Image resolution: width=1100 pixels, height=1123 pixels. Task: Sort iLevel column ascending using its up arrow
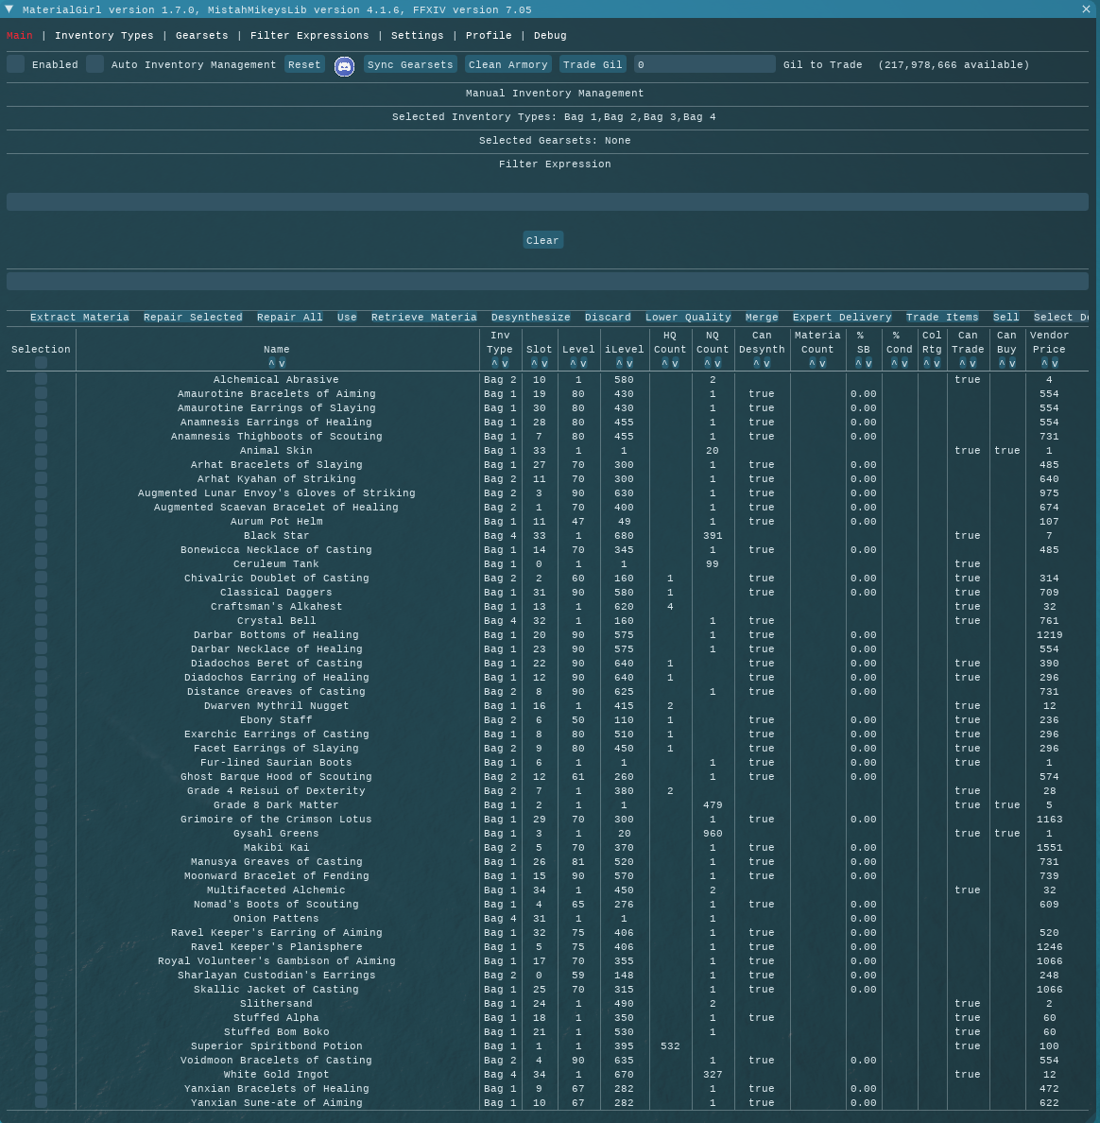tap(618, 364)
